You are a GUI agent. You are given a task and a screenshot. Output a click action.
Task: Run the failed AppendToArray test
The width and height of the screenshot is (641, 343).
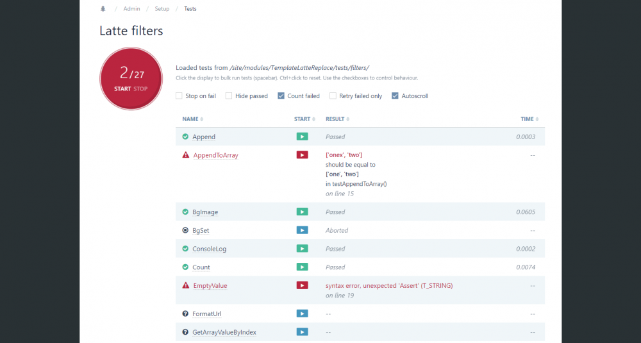pos(302,155)
